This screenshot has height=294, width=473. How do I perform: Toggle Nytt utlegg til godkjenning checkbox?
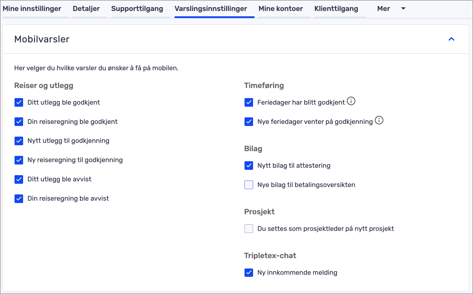[x=19, y=141]
